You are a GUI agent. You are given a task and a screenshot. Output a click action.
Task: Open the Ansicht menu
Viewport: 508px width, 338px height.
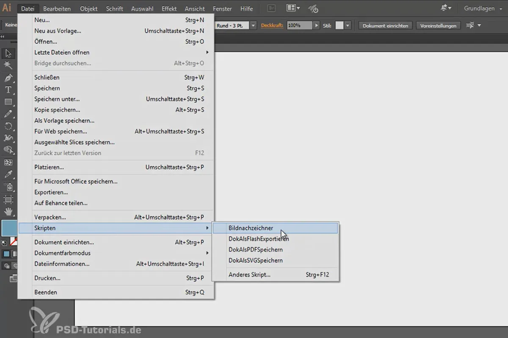pyautogui.click(x=194, y=8)
